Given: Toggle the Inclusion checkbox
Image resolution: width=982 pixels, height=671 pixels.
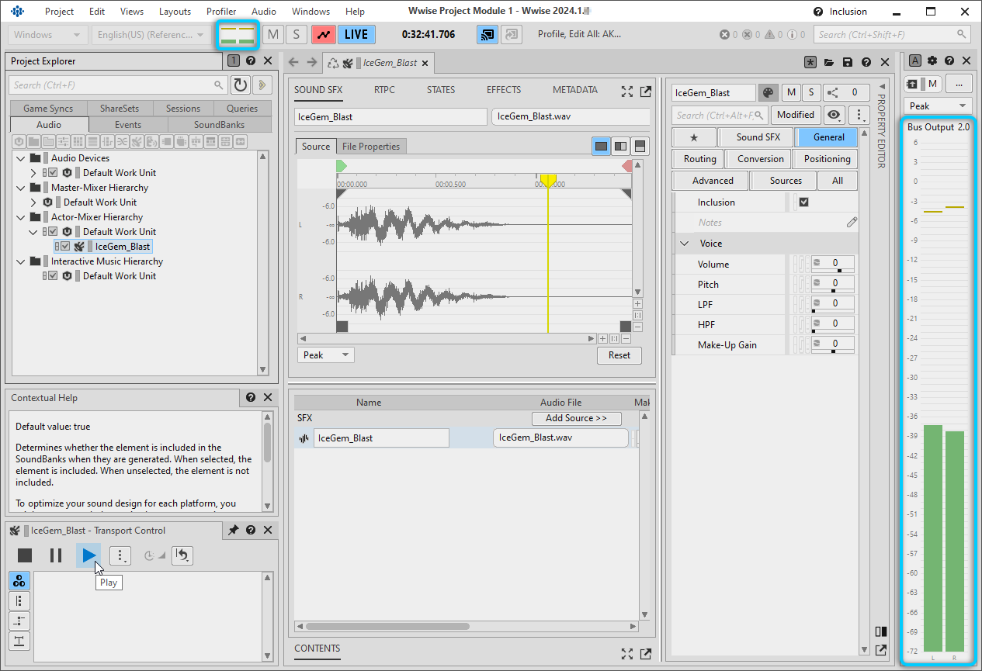Looking at the screenshot, I should (803, 202).
